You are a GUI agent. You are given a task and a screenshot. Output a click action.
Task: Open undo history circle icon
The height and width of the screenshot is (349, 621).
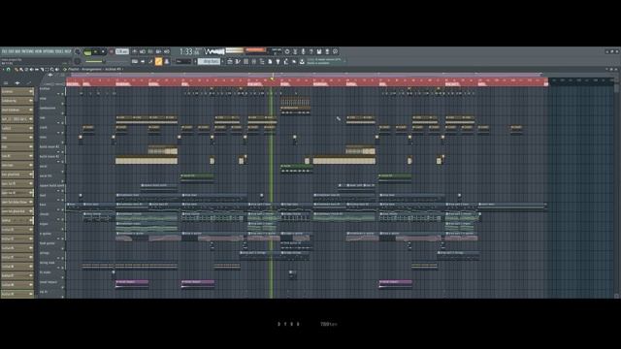(287, 51)
